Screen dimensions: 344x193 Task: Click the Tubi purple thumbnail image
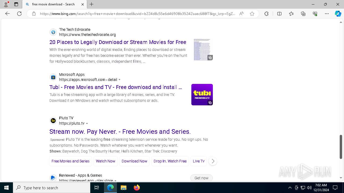(x=202, y=95)
